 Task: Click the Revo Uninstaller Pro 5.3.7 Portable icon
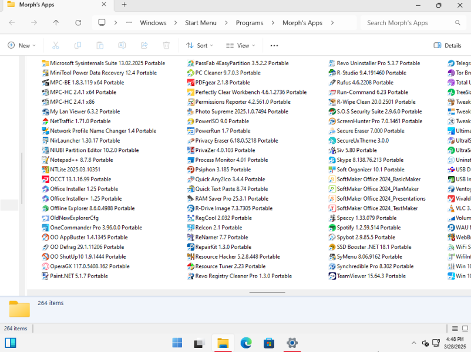point(332,63)
